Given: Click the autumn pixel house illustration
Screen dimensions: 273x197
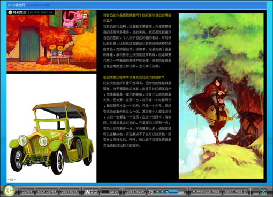Looking at the screenshot, I should click(x=51, y=41).
